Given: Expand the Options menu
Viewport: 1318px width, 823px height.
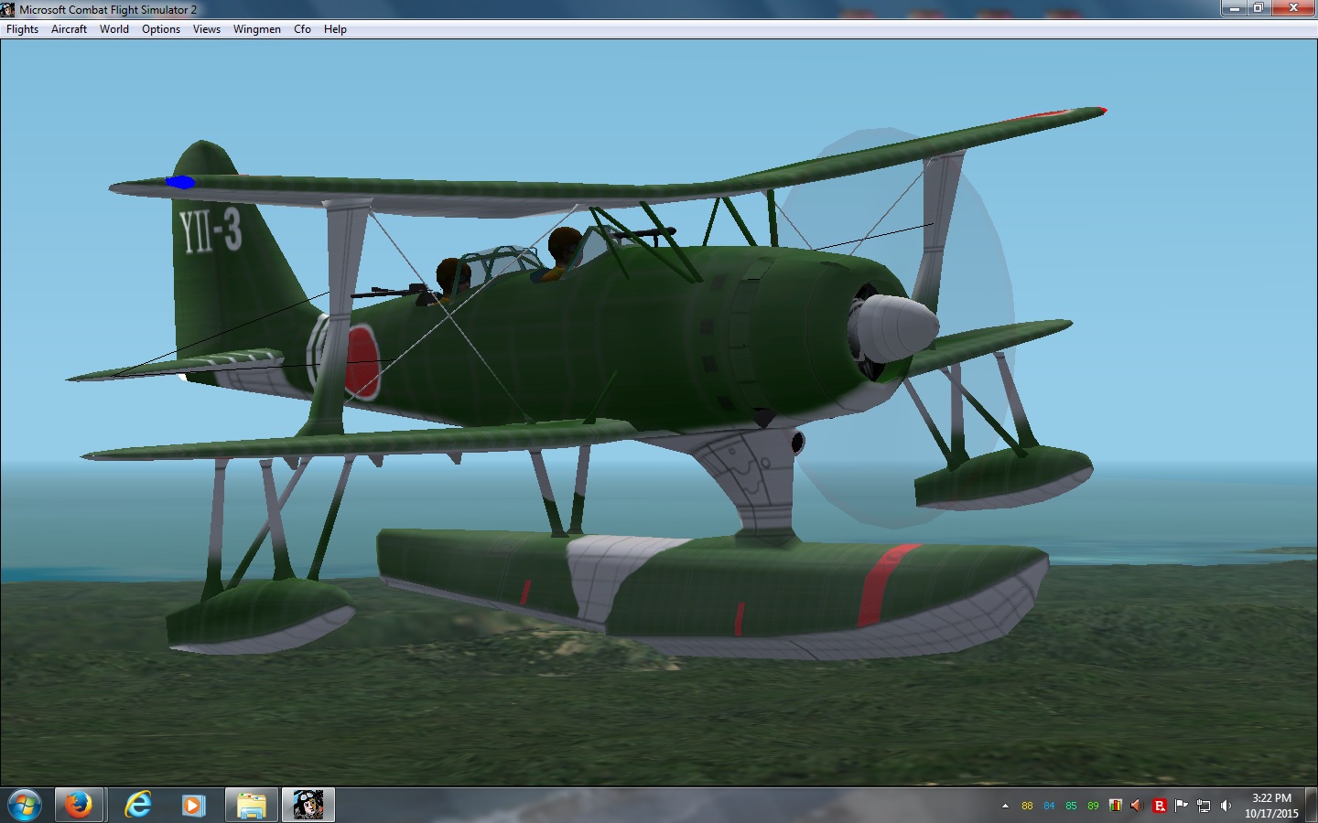Looking at the screenshot, I should 161,29.
